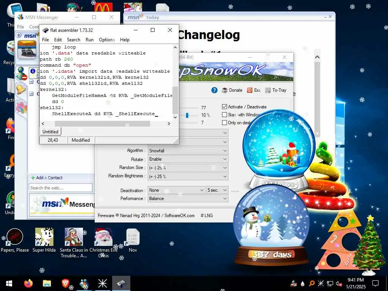Open the Super Hilda desktop shortcut

point(44,240)
